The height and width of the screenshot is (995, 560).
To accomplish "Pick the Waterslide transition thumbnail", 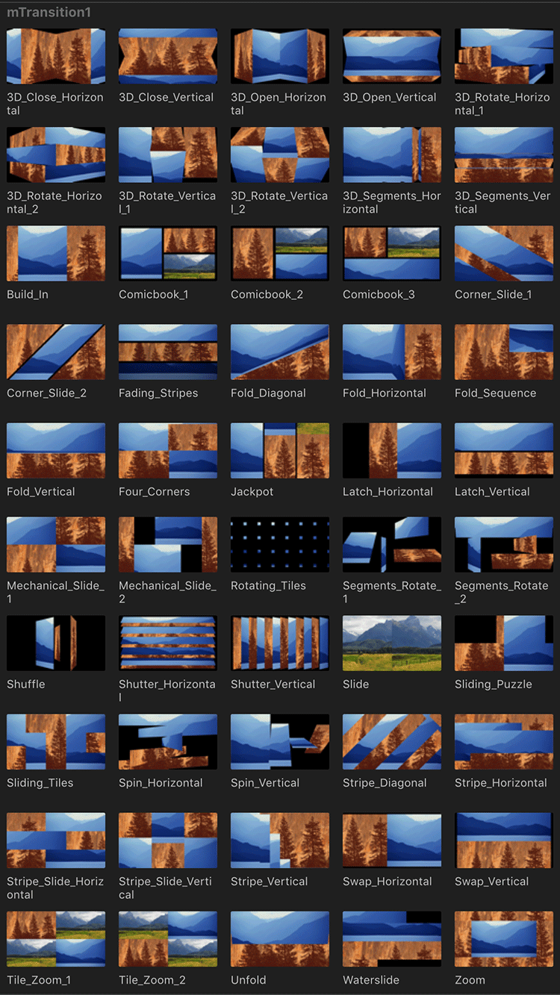I will click(392, 938).
